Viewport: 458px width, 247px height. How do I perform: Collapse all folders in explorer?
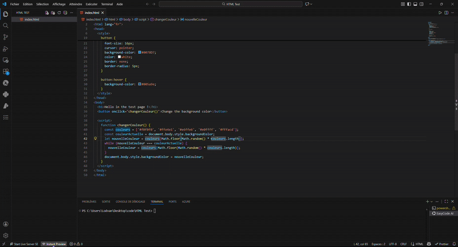click(65, 13)
